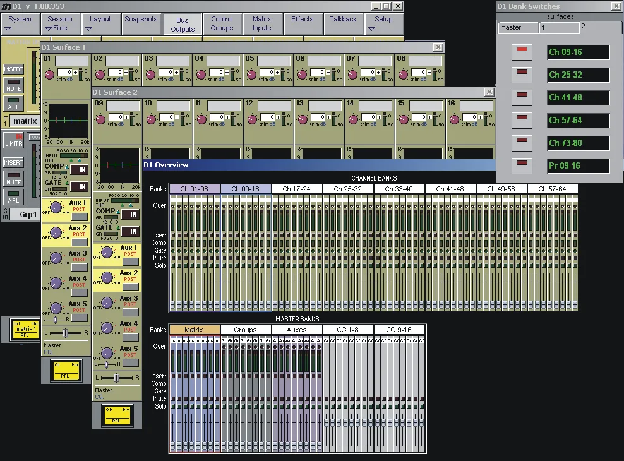624x461 pixels.
Task: Turn the channel 03 trim knob
Action: (150, 75)
